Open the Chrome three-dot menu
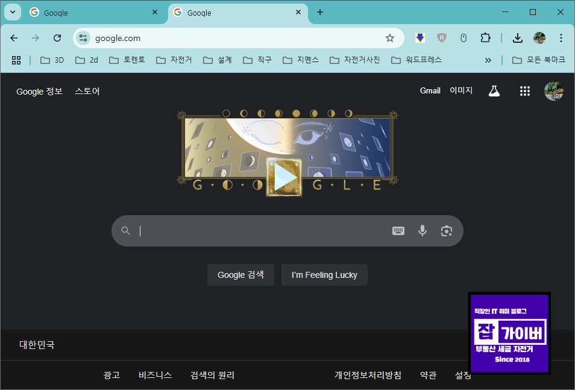This screenshot has width=575, height=390. (x=561, y=38)
